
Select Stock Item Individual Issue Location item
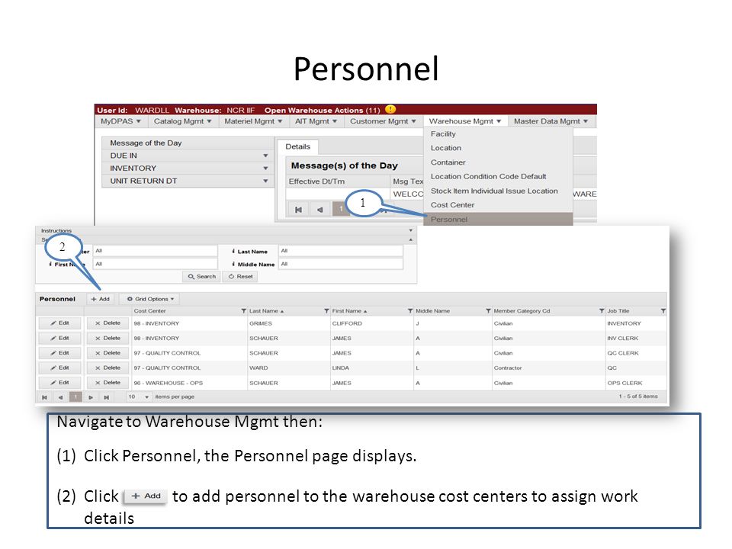pyautogui.click(x=498, y=191)
